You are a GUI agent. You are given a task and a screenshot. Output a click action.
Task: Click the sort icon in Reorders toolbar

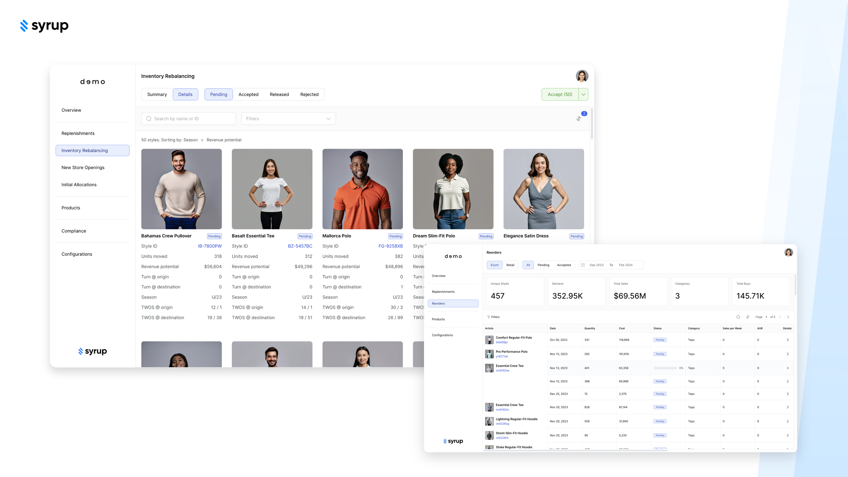[x=748, y=317]
